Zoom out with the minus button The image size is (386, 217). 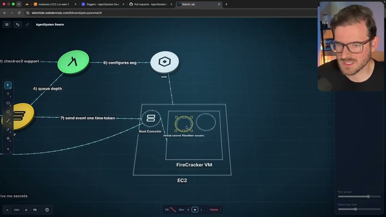pyautogui.click(x=7, y=210)
